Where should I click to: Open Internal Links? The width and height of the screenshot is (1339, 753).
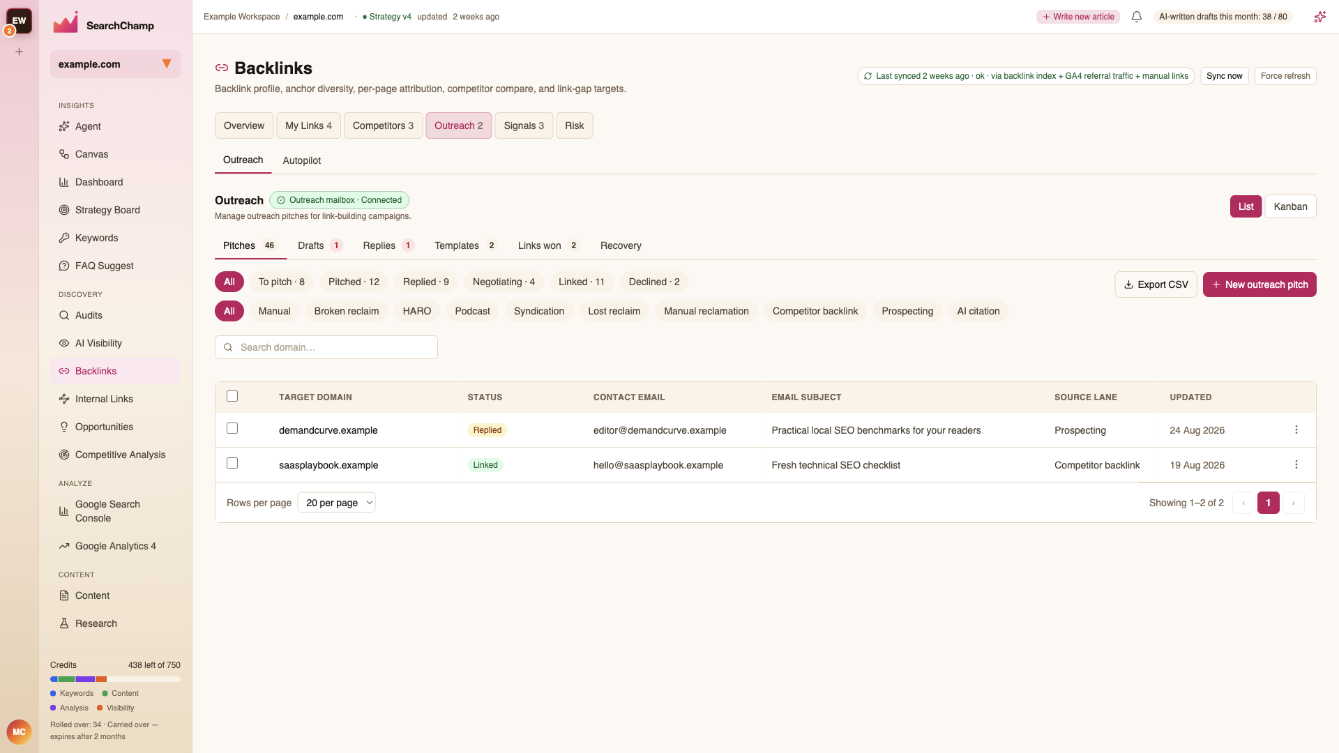click(115, 399)
